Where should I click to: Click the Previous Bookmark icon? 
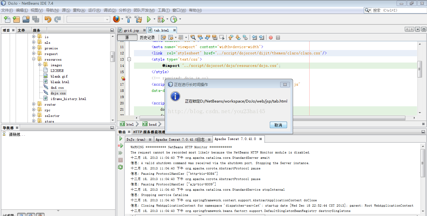tap(231, 38)
